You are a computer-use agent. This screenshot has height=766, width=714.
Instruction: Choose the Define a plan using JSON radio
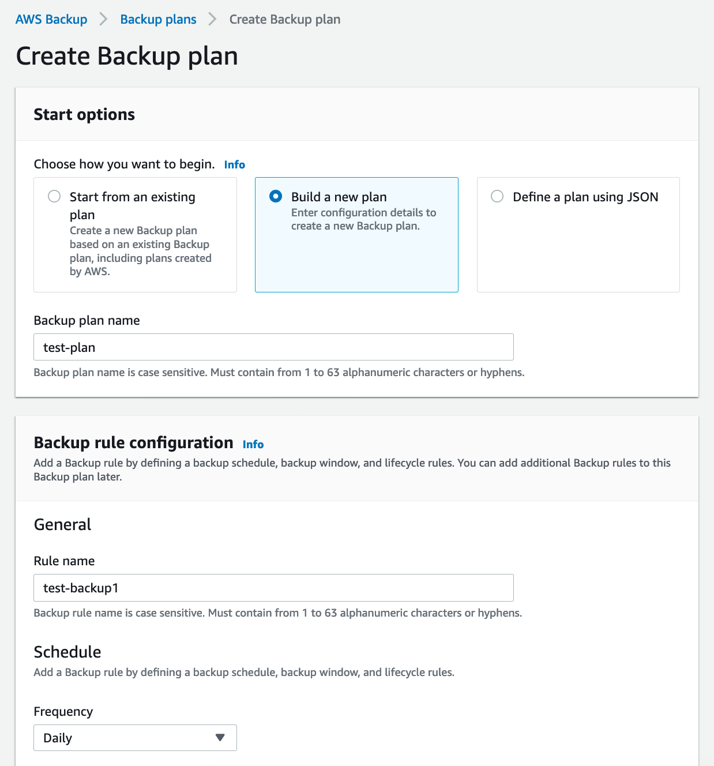click(497, 197)
